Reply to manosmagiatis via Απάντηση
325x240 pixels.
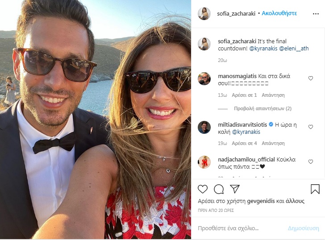pyautogui.click(x=273, y=95)
